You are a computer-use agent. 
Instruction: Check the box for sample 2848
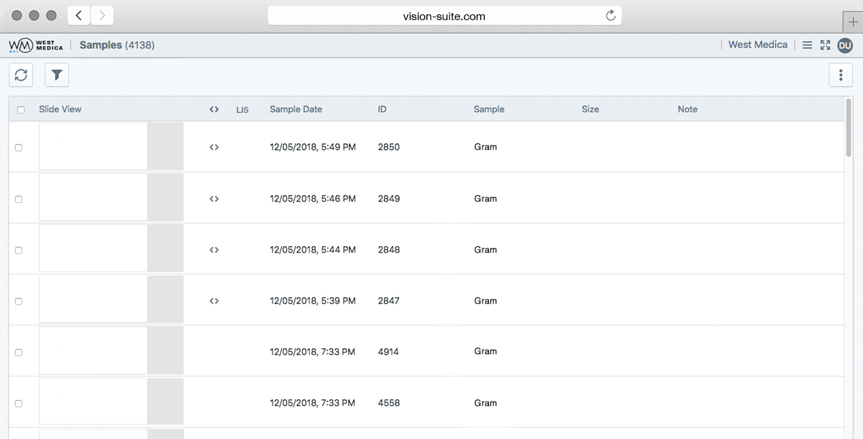(x=19, y=250)
